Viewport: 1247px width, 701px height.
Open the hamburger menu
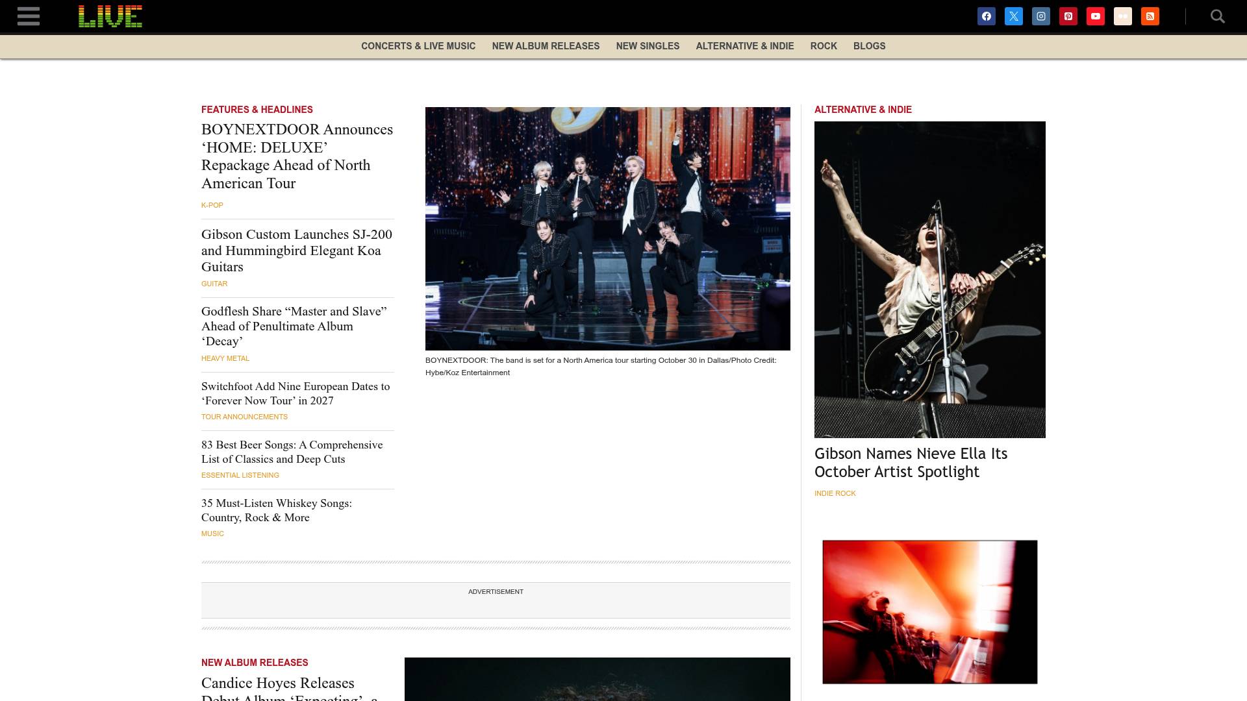click(x=29, y=16)
